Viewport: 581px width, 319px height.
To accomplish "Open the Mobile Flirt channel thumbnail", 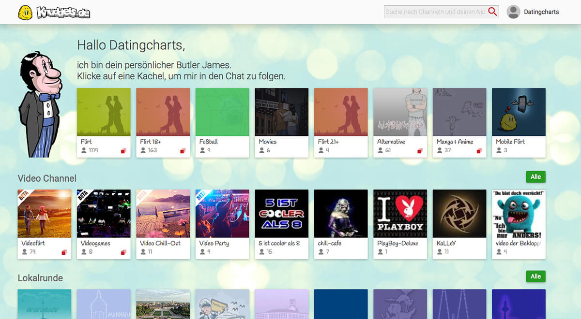I will pyautogui.click(x=519, y=112).
